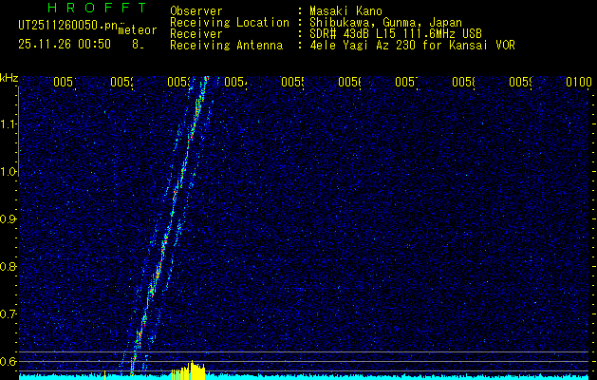Click the 1.0 kHz frequency label

pyautogui.click(x=9, y=172)
